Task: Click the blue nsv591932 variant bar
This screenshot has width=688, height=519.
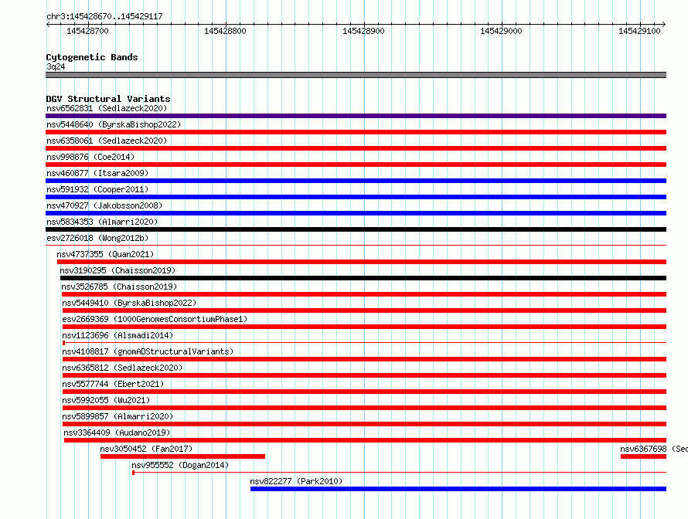Action: click(356, 197)
